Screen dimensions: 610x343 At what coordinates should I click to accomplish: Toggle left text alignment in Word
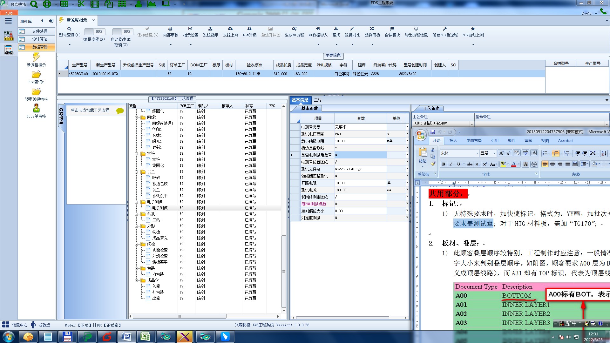pyautogui.click(x=545, y=164)
